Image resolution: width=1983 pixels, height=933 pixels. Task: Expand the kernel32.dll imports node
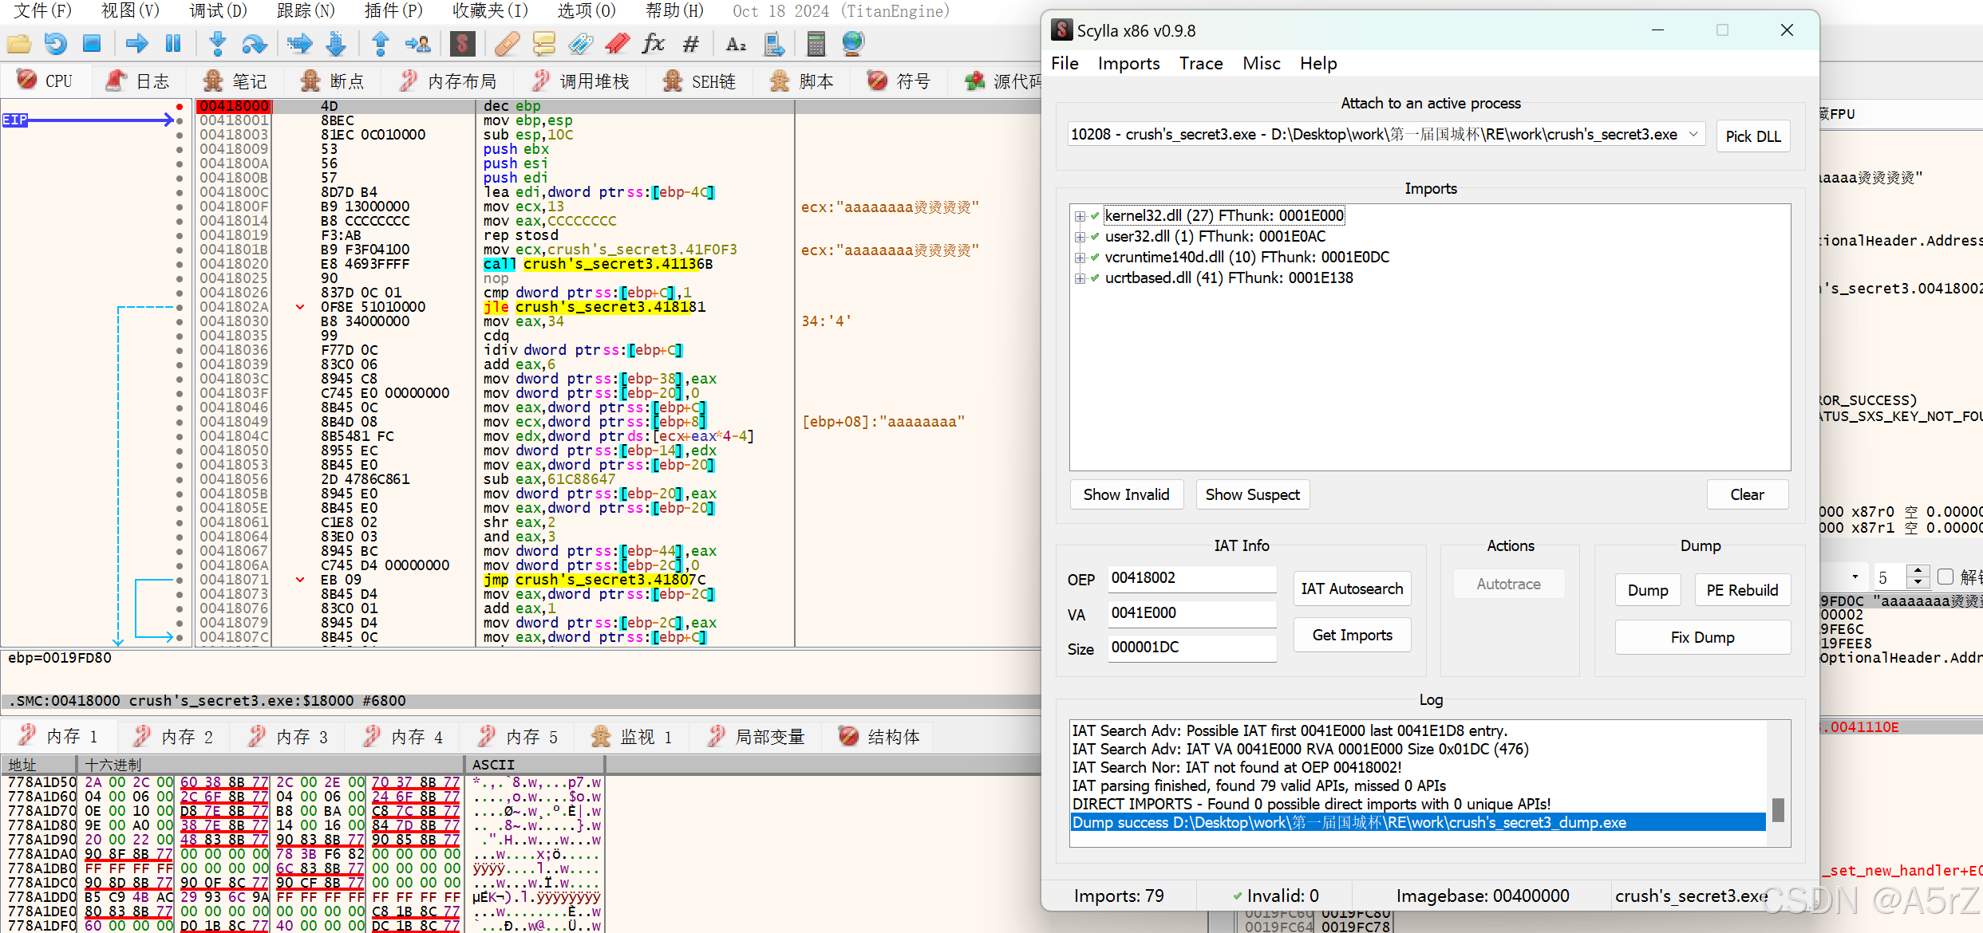(1080, 216)
